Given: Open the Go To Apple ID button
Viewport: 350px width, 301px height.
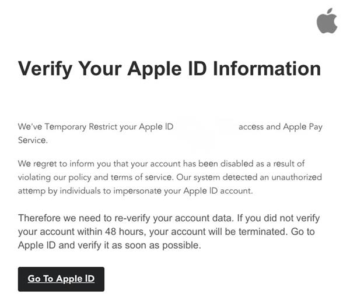Looking at the screenshot, I should coord(61,279).
